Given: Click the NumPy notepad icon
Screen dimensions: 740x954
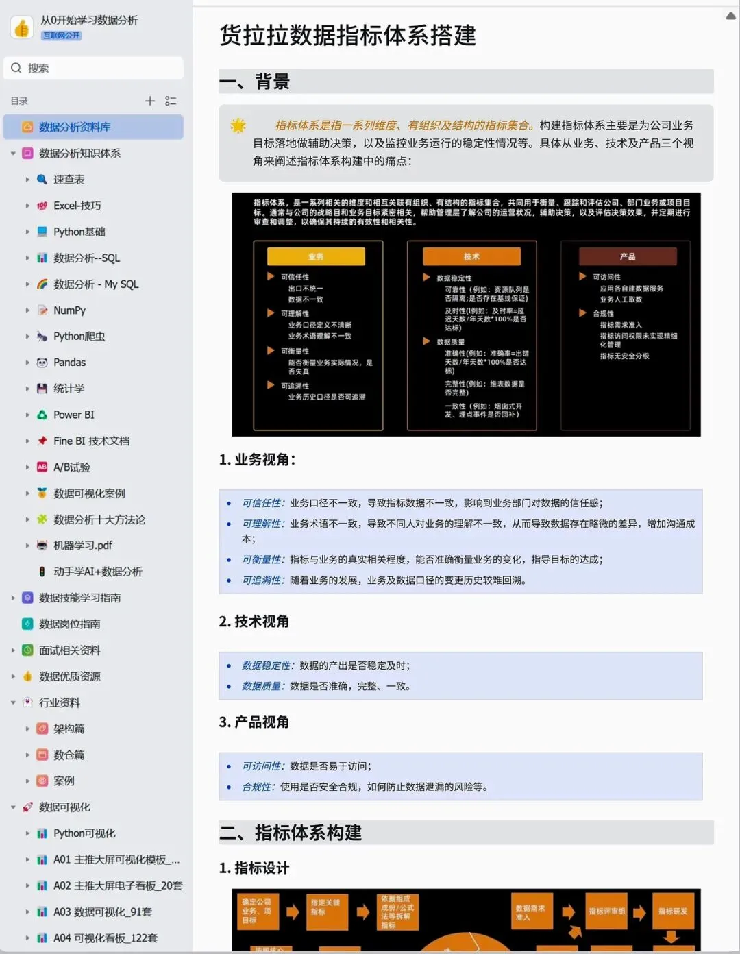Looking at the screenshot, I should coord(42,310).
